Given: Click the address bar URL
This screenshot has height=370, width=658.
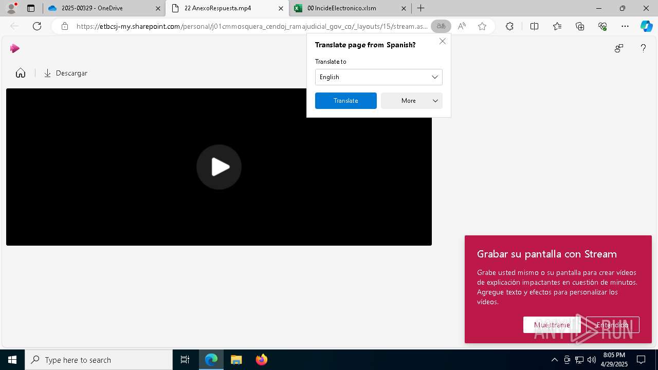Looking at the screenshot, I should click(x=252, y=26).
